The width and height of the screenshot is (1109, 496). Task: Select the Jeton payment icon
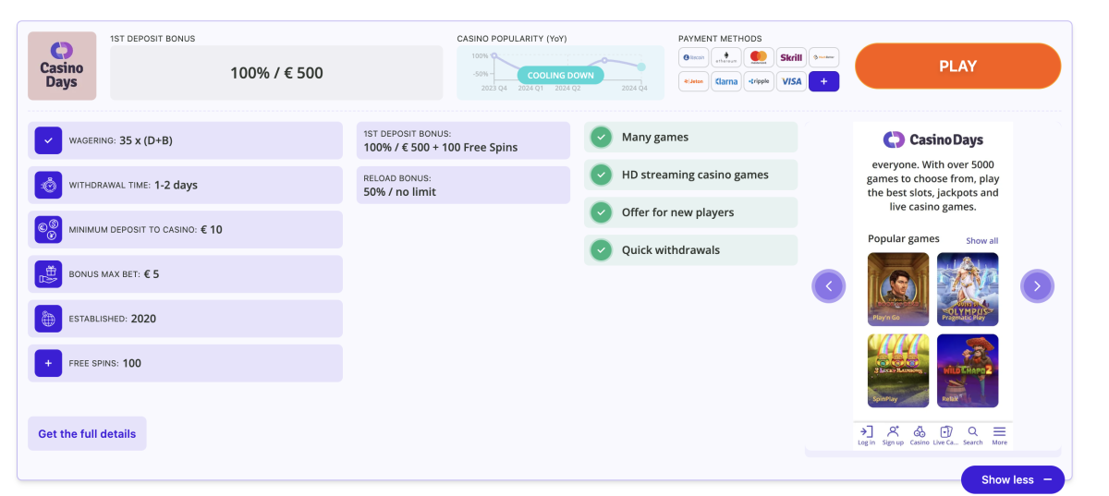click(x=693, y=81)
